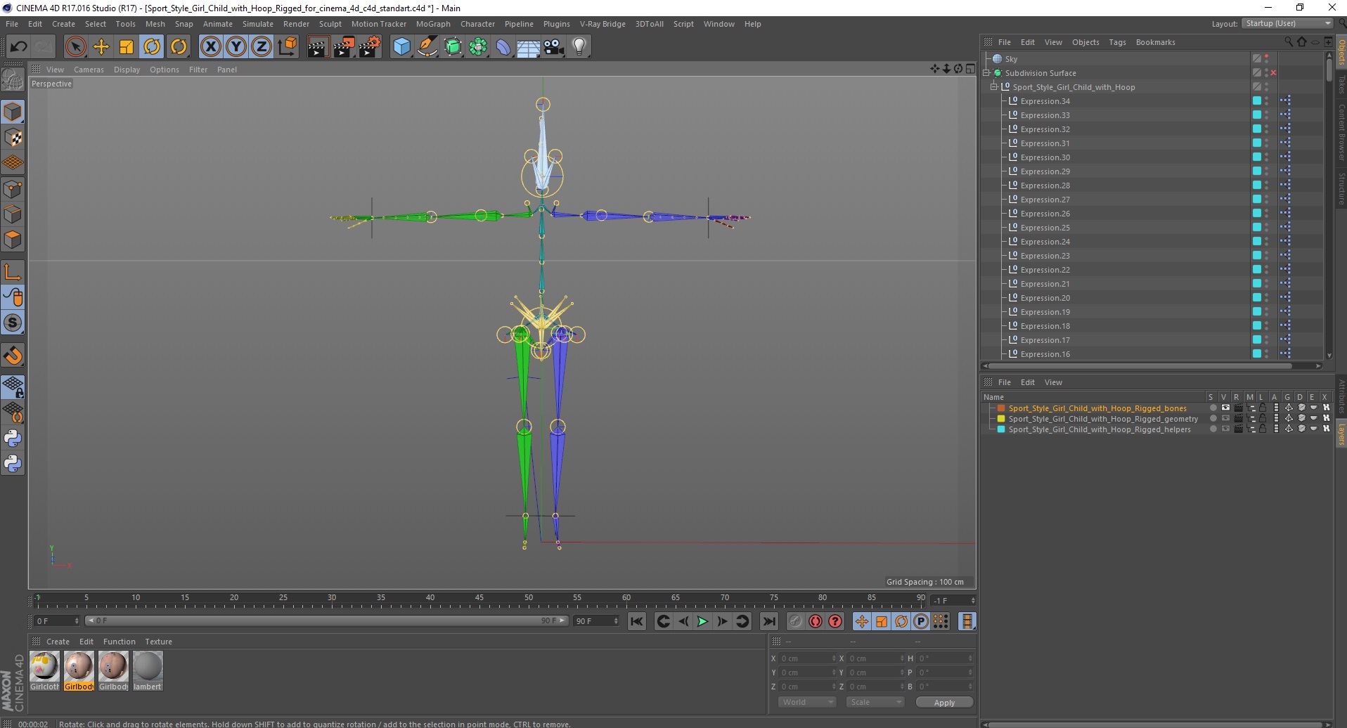Click the upper Python script icon
Viewport: 1347px width, 728px height.
[13, 438]
